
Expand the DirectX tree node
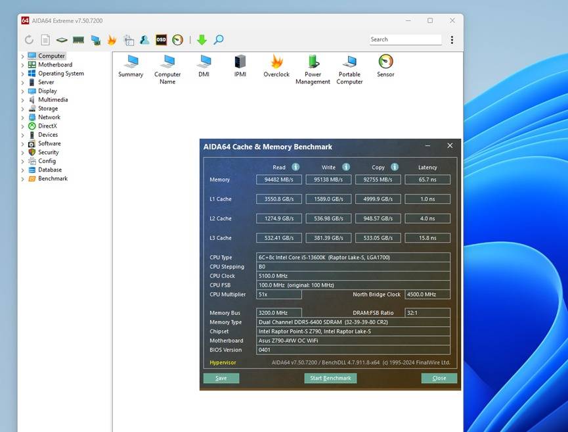[x=22, y=126]
